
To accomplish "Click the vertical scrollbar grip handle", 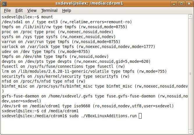I will pyautogui.click(x=190, y=74).
